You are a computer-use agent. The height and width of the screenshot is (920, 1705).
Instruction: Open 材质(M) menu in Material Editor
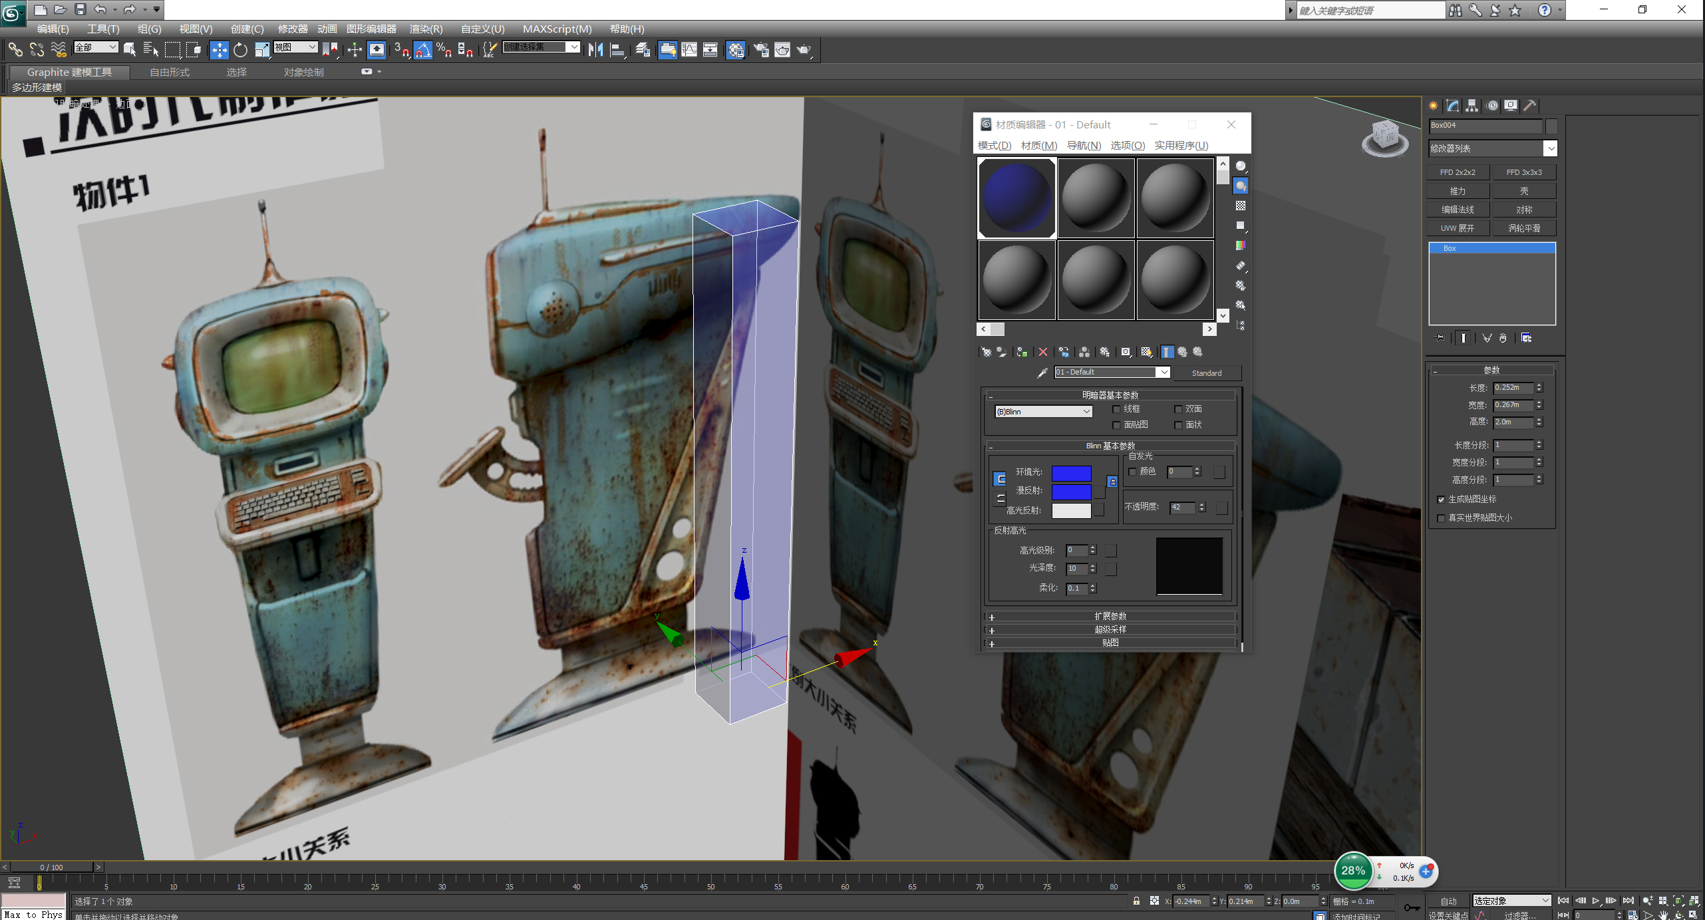point(1038,146)
